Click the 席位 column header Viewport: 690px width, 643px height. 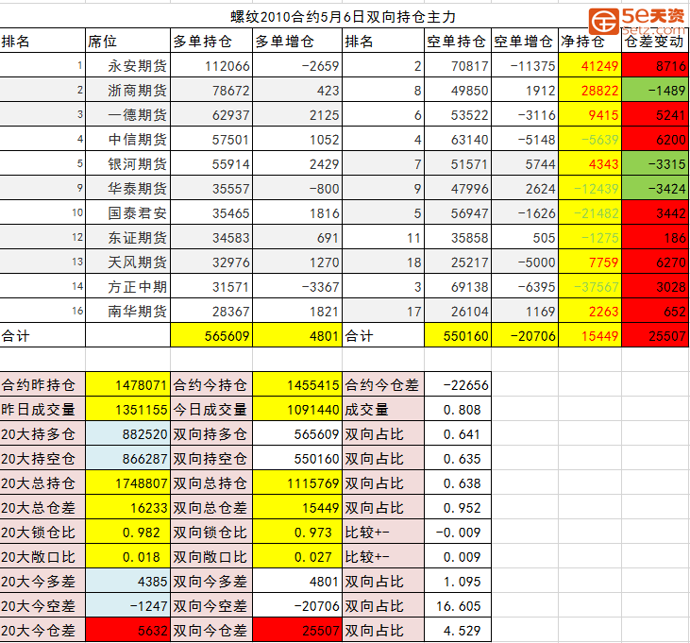click(x=127, y=41)
